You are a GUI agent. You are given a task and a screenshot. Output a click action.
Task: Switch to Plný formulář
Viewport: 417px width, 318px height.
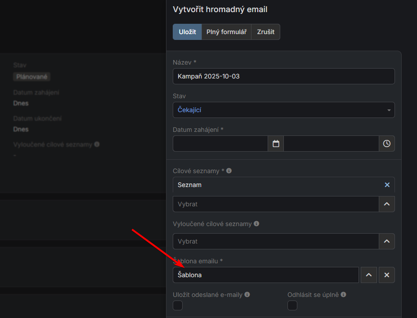pos(226,32)
